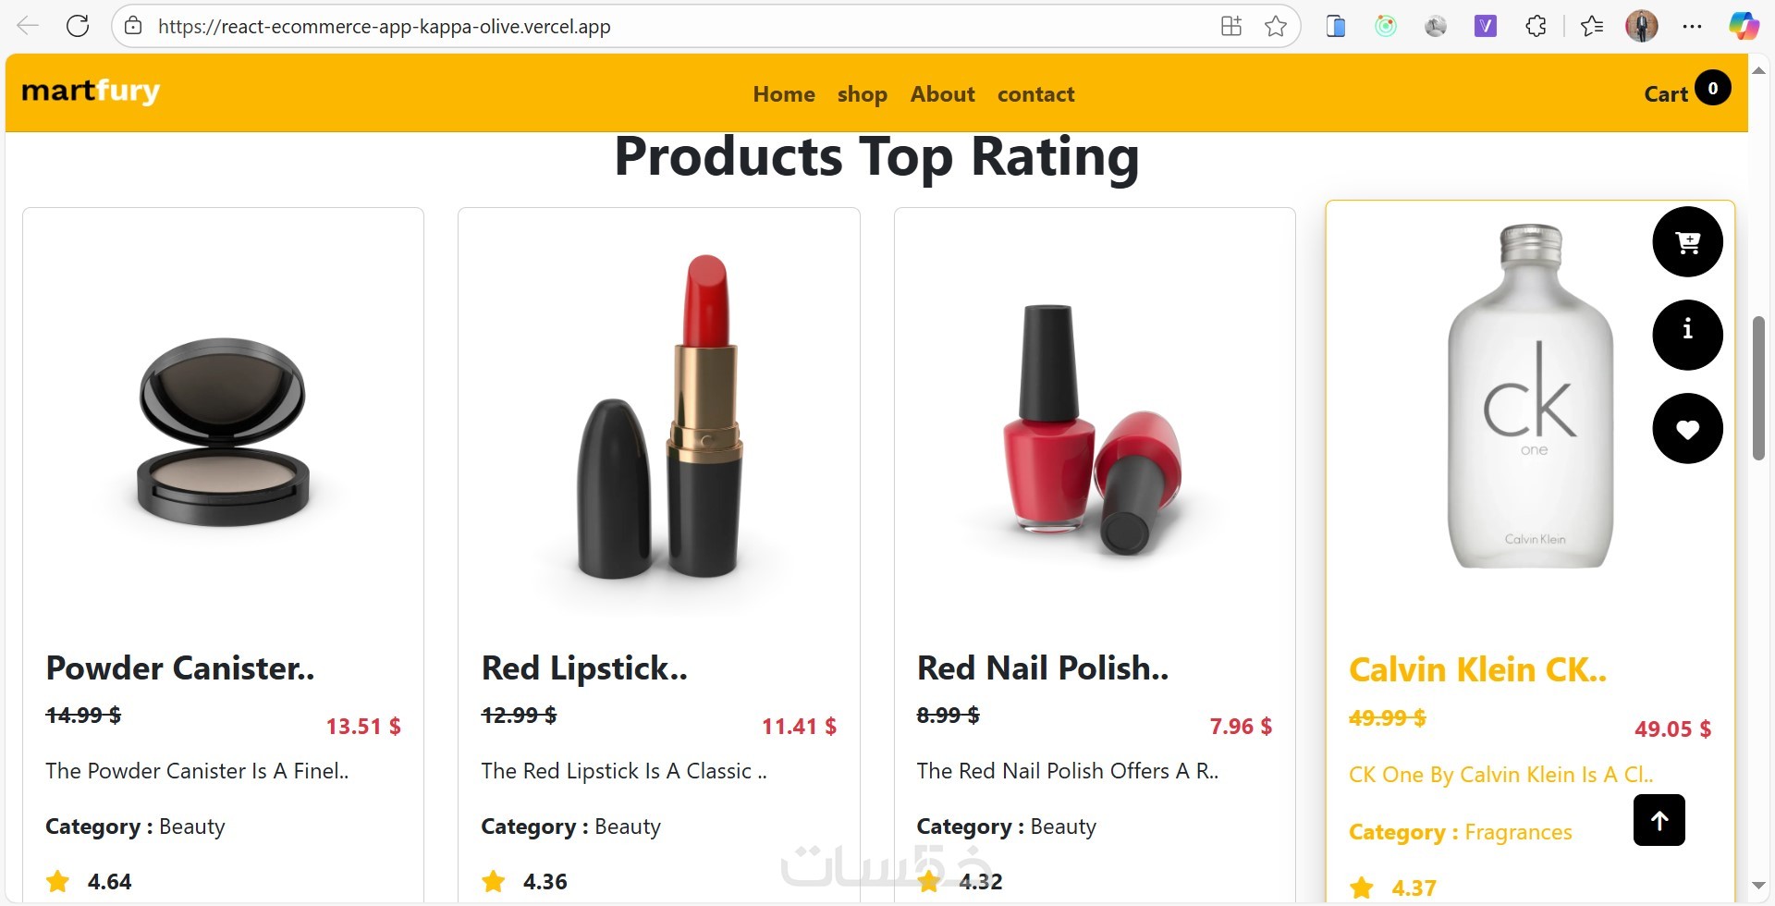Add Calvin Klein CK to cart
This screenshot has height=906, width=1775.
(x=1687, y=242)
